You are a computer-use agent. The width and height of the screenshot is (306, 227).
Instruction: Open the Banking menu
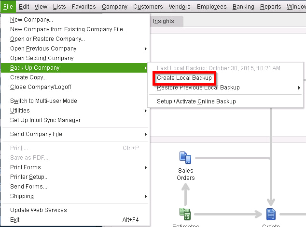[243, 7]
